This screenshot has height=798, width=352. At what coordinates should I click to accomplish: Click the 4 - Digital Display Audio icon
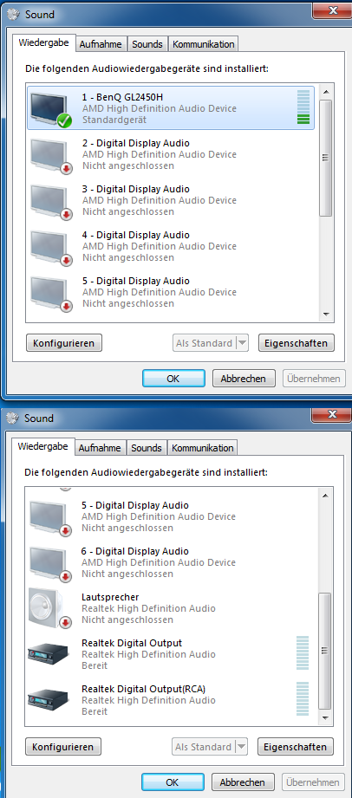coord(50,247)
